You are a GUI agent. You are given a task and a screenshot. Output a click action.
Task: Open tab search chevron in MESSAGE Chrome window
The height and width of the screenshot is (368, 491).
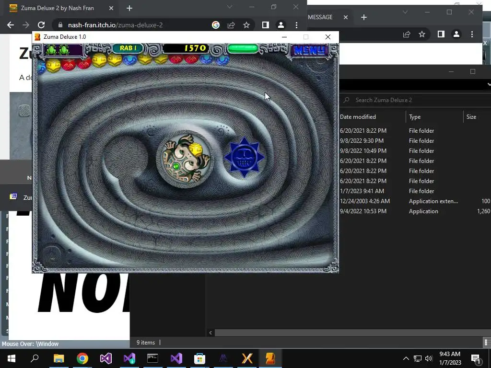405,12
